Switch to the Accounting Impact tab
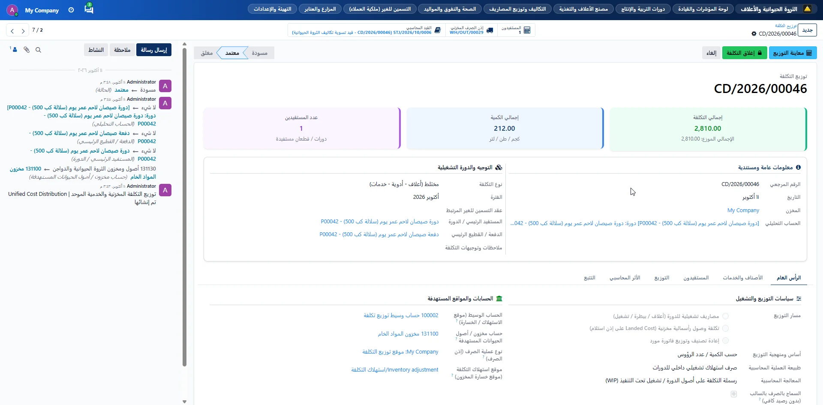This screenshot has width=823, height=405. [x=625, y=278]
